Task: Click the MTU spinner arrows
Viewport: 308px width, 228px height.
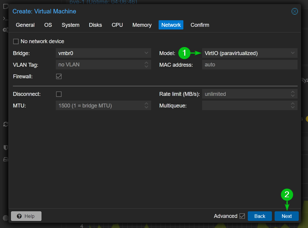Action: click(x=146, y=105)
